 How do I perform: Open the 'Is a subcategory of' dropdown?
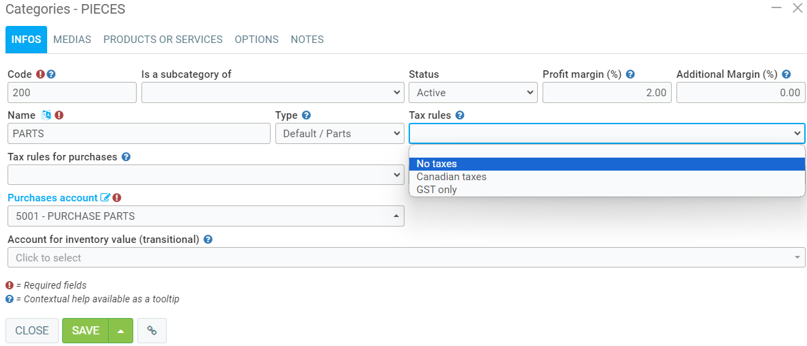tap(272, 93)
